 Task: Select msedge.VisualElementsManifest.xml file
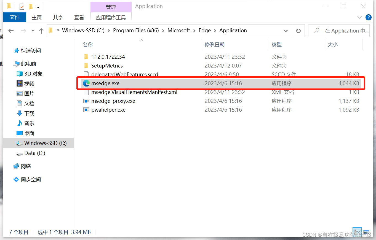click(x=134, y=92)
